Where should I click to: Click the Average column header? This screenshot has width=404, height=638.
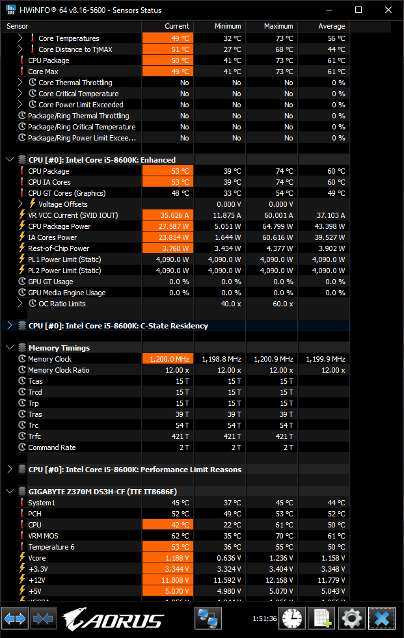[x=324, y=26]
